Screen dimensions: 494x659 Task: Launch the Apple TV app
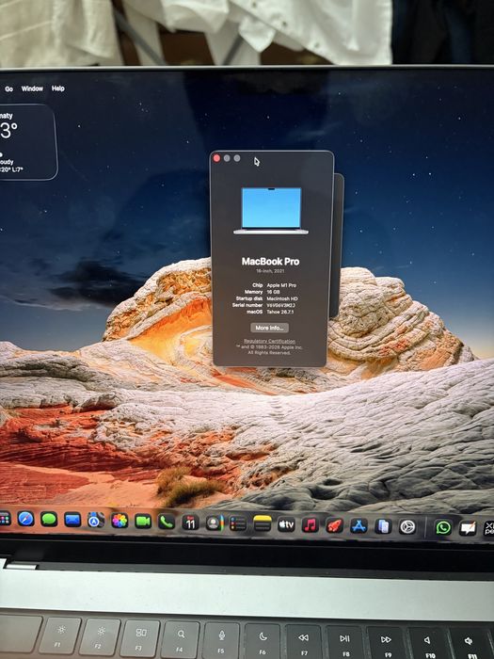click(286, 524)
